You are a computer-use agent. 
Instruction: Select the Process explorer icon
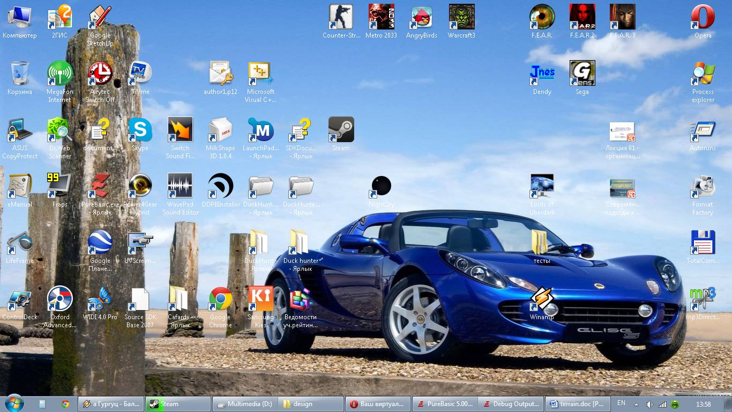(x=703, y=74)
